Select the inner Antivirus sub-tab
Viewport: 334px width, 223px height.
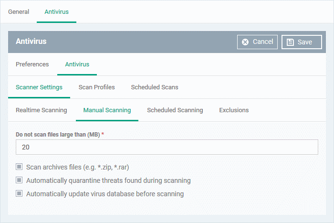[x=77, y=64]
